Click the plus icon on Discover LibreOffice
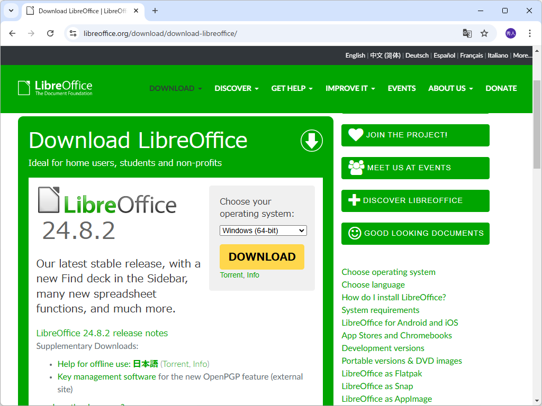 [x=355, y=200]
